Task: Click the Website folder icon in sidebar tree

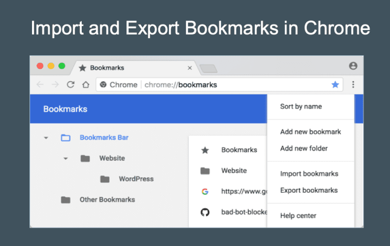Action: point(85,158)
